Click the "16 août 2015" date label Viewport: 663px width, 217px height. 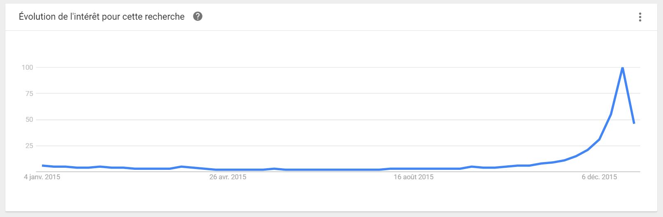[413, 177]
